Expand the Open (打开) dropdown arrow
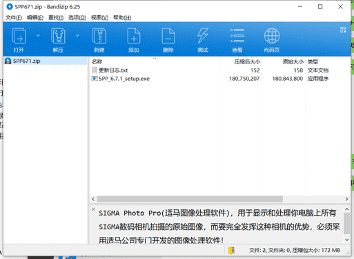The height and width of the screenshot is (259, 354). [38, 35]
